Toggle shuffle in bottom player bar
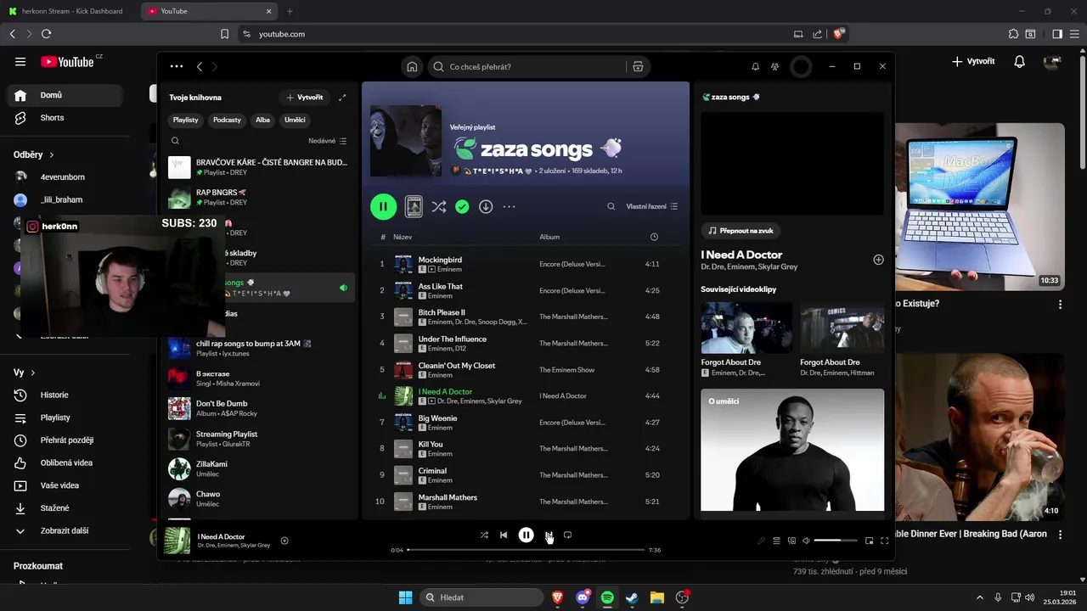Viewport: 1087px width, 611px height. pyautogui.click(x=484, y=535)
